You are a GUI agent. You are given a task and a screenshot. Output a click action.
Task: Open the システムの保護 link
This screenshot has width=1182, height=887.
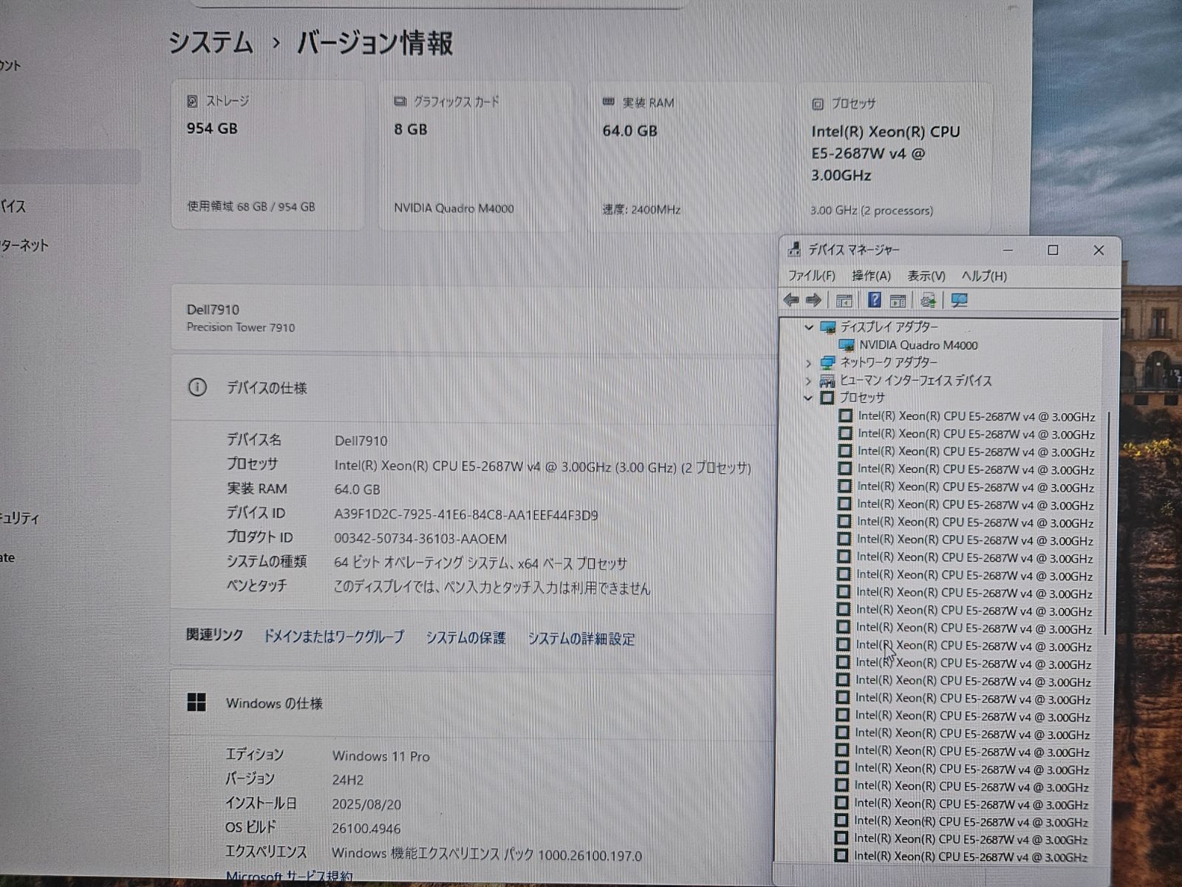tap(465, 637)
